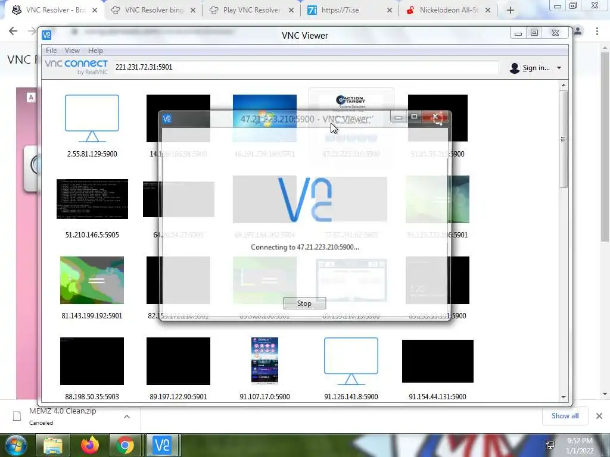Show all downloads
This screenshot has height=457, width=610.
(x=565, y=416)
